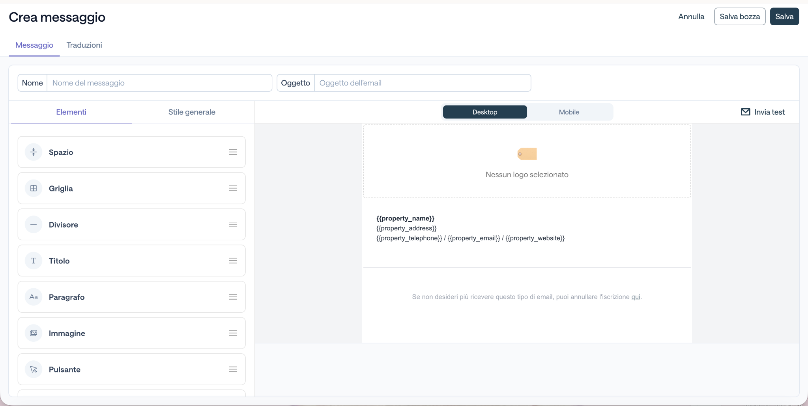Click the Griglia grid icon

tap(34, 188)
